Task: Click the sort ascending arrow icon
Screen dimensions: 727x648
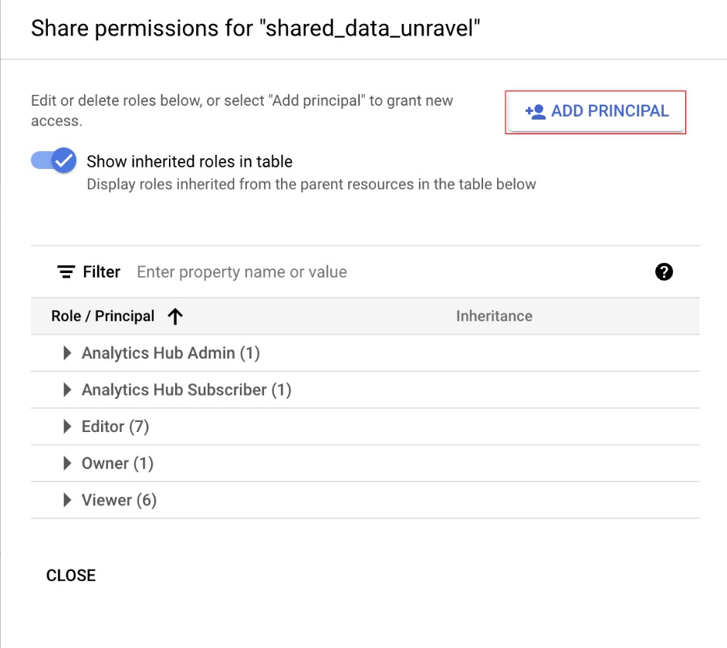Action: pos(175,316)
